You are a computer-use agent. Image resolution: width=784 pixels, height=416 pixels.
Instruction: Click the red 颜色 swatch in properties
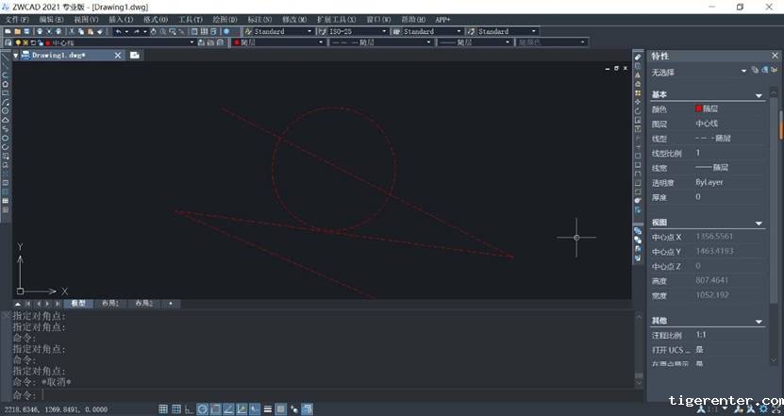click(699, 108)
